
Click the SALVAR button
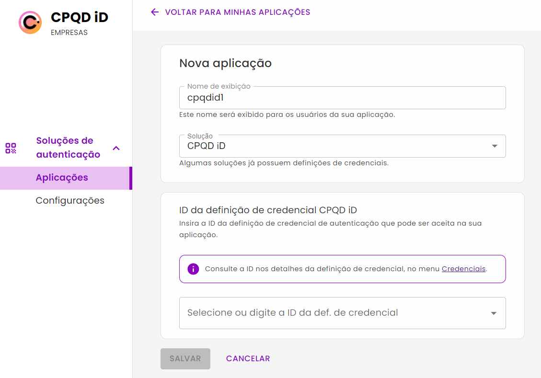pos(185,358)
